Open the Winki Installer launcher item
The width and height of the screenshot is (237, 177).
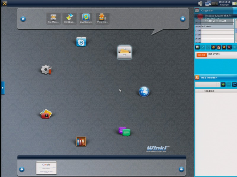102,18
